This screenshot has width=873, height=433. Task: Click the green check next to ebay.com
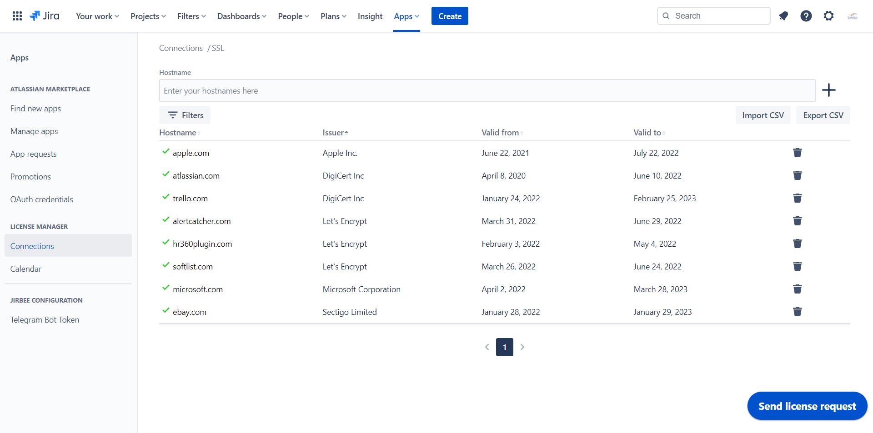tap(166, 311)
